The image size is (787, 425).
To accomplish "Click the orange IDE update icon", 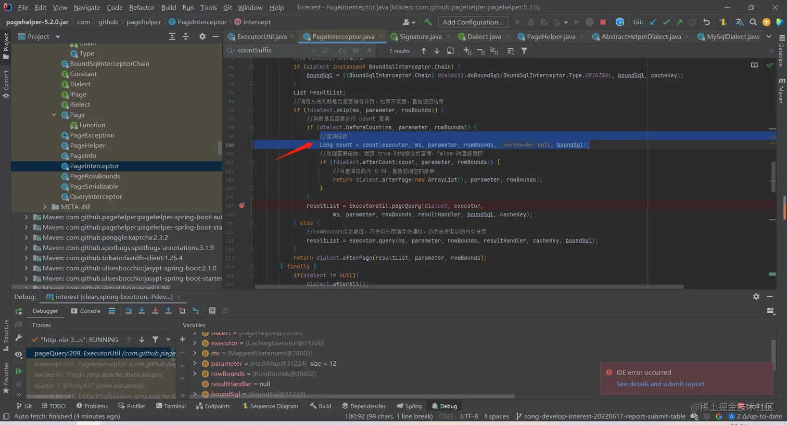I will click(x=766, y=22).
